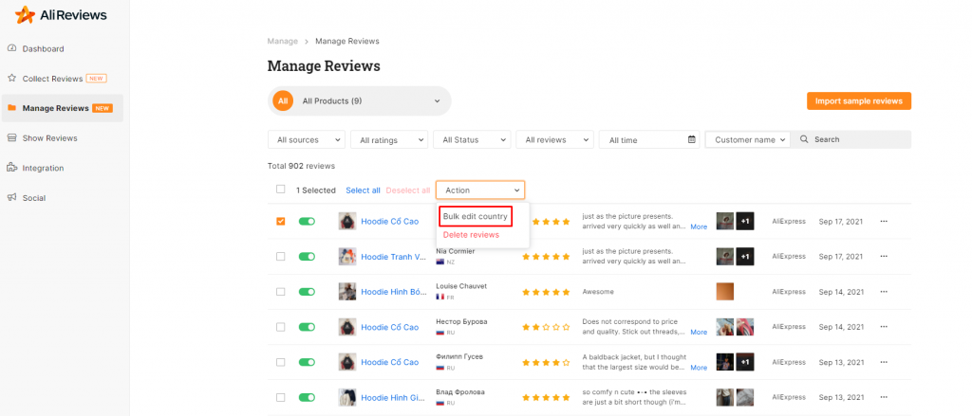Toggle publish switch for Nia Cormier review

(x=307, y=256)
